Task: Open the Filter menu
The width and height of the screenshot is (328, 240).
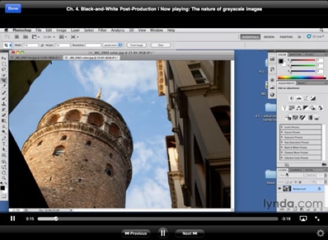Action: 103,30
